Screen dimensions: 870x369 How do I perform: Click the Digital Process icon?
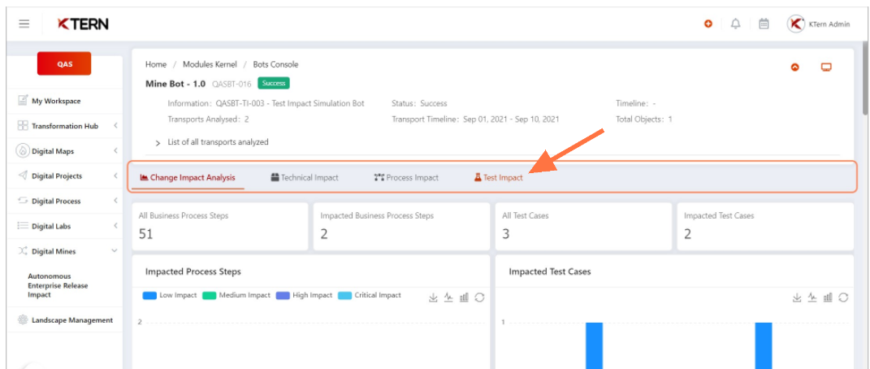[x=23, y=200]
